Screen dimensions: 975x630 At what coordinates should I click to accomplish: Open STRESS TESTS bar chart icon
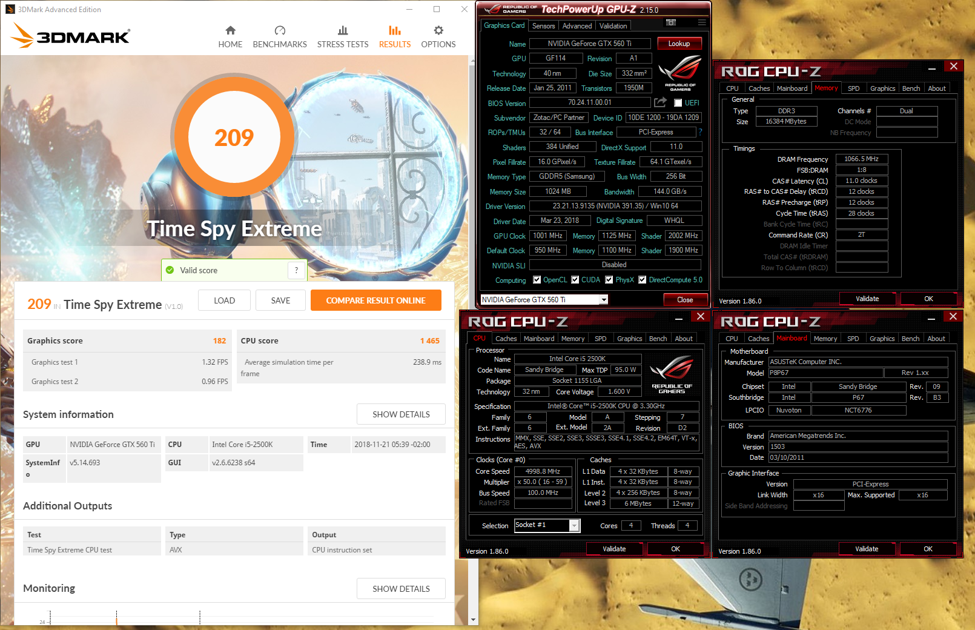[343, 30]
